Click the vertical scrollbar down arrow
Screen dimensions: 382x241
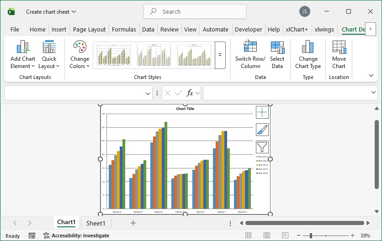(x=377, y=211)
